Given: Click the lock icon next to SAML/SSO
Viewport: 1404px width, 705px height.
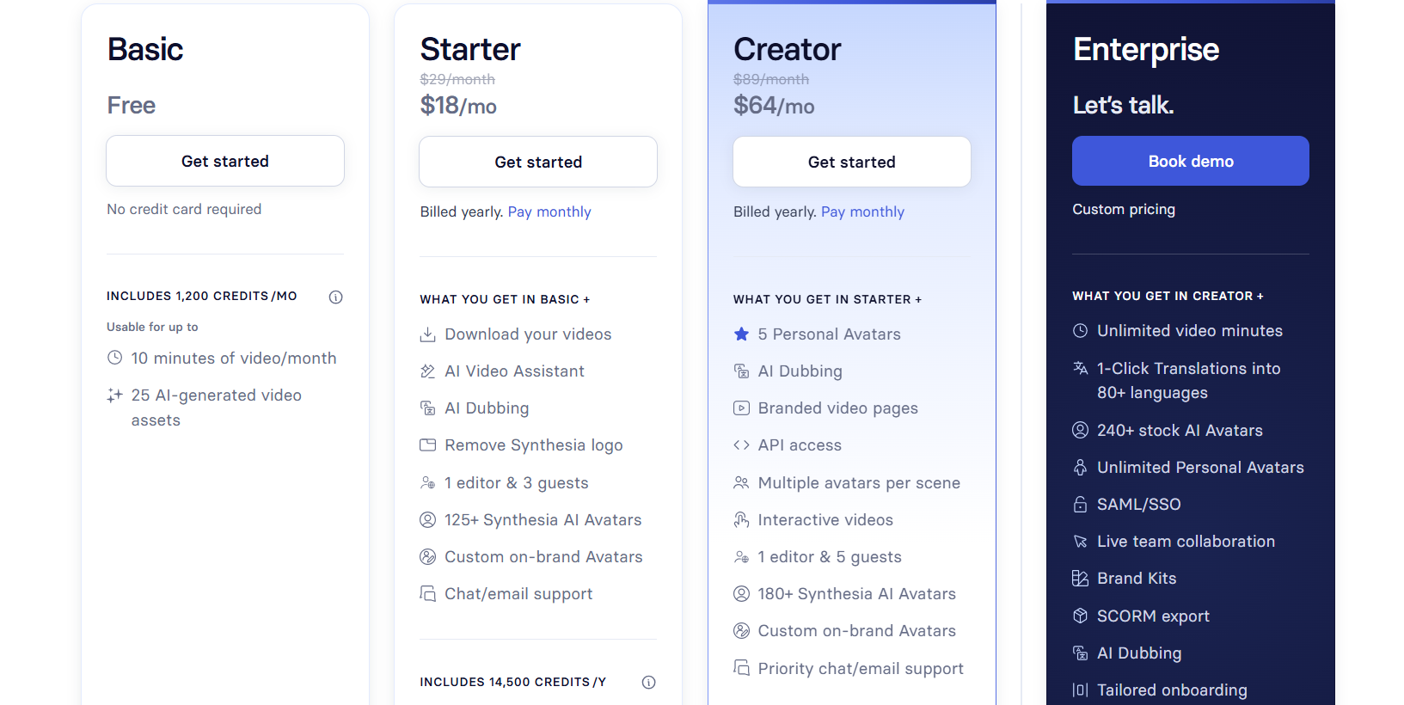Looking at the screenshot, I should click(x=1081, y=505).
